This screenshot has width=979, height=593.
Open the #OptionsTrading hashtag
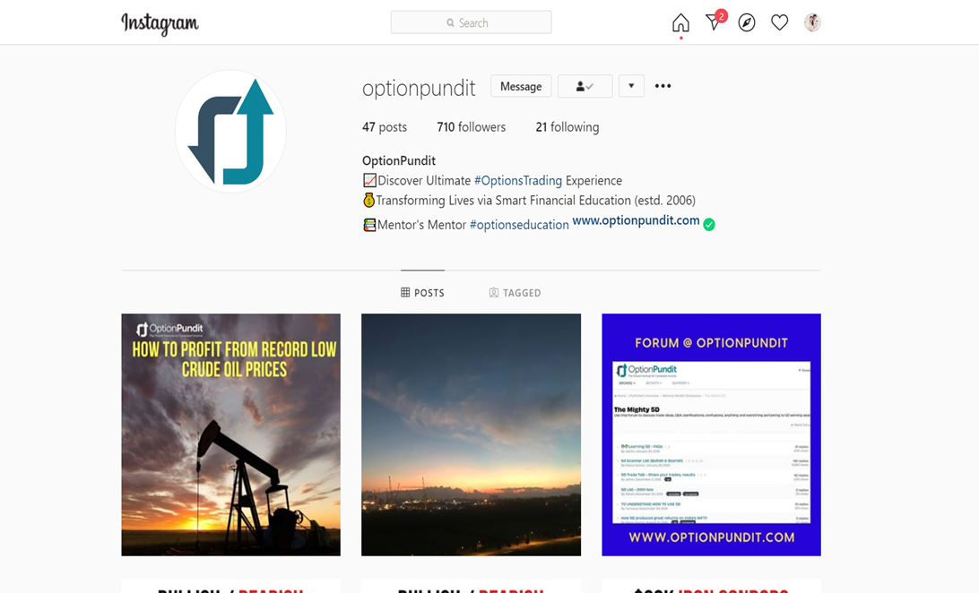pyautogui.click(x=518, y=181)
